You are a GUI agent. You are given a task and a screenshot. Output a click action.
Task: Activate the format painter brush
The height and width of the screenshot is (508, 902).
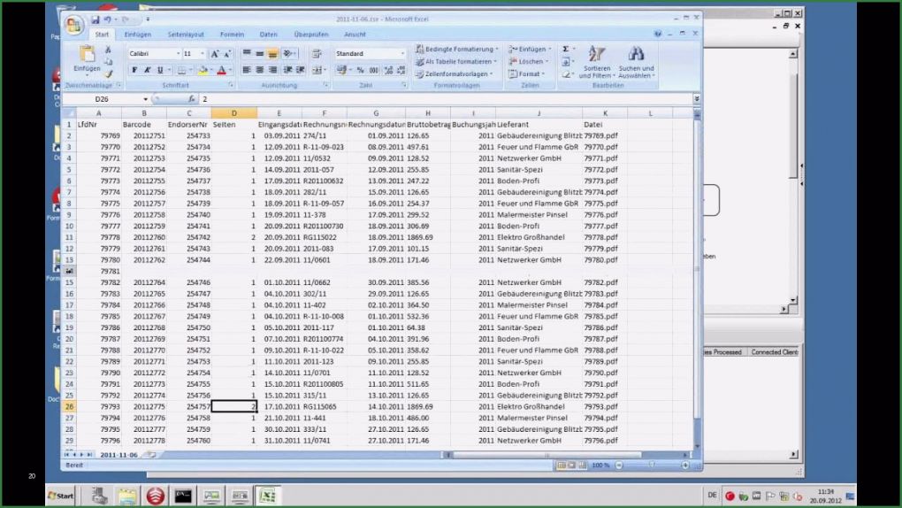(x=108, y=73)
